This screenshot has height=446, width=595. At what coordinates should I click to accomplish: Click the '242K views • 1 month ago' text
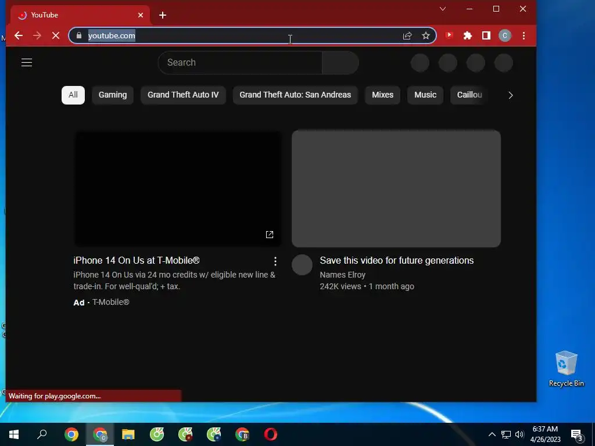click(x=367, y=287)
